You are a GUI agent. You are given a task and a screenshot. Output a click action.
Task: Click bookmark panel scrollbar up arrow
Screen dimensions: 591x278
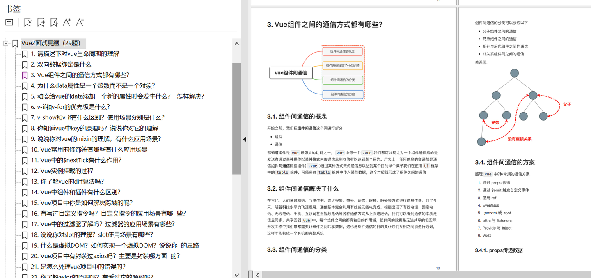click(236, 43)
